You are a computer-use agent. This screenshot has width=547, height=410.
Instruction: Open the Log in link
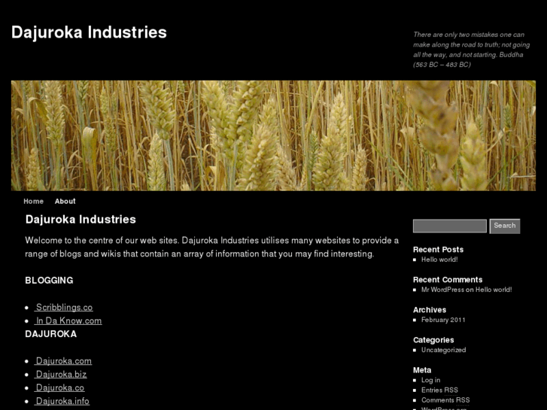point(431,381)
